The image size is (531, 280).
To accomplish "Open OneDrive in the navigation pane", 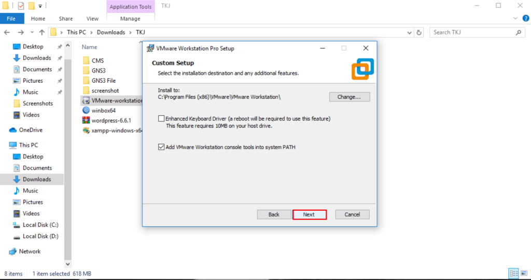I will 31,130.
